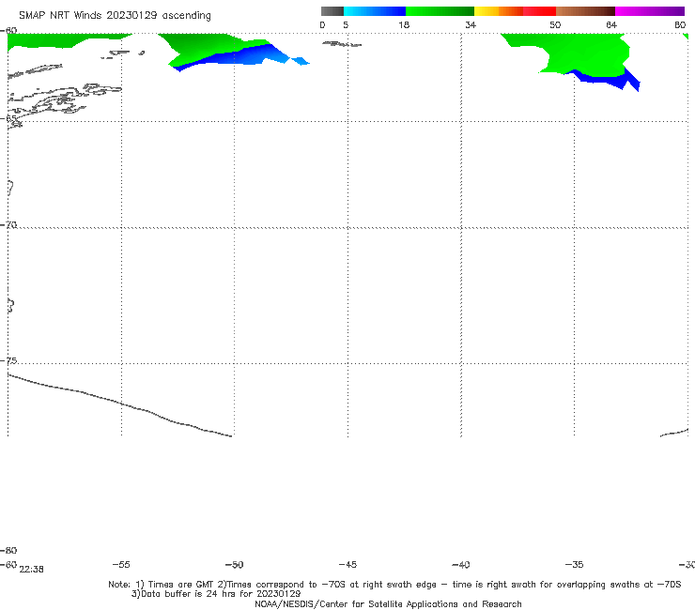Click the color bar label '34'
Screen dimensions: 695x610
(471, 25)
